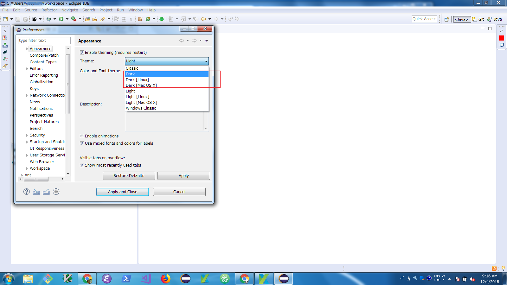Select Light [Linux] theme option

point(167,97)
